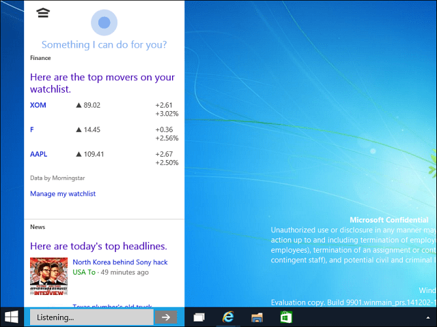The height and width of the screenshot is (327, 437).
Task: Open the F stock ticker
Action: point(32,129)
